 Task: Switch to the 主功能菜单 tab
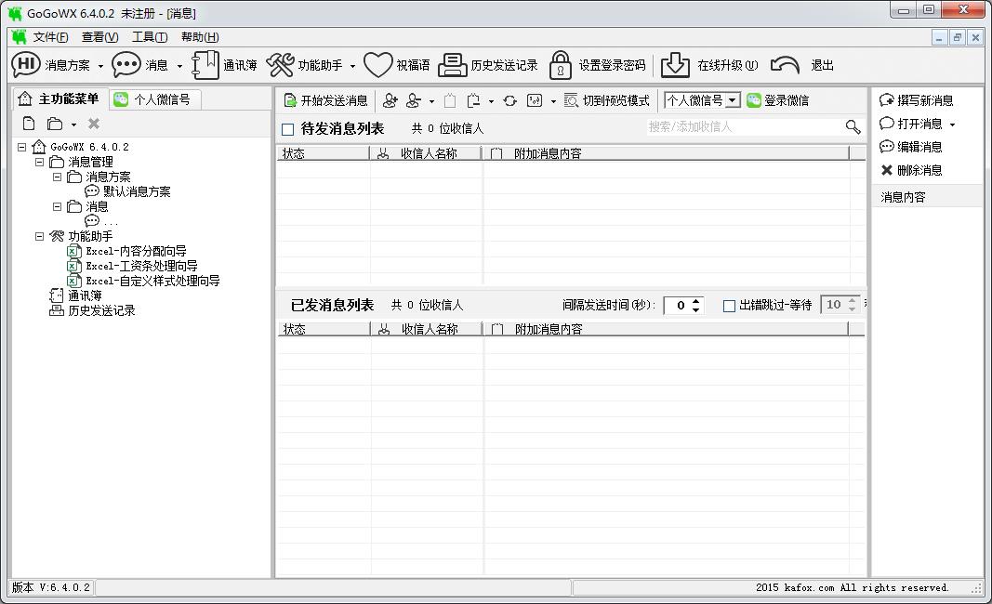[60, 98]
